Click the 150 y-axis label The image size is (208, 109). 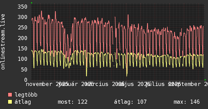(x=22, y=48)
